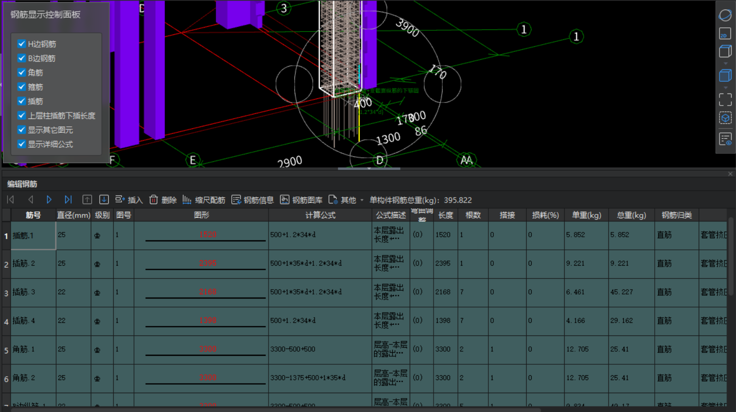Screen dimensions: 736x412
Task: Jump to last component record
Action: [x=68, y=200]
